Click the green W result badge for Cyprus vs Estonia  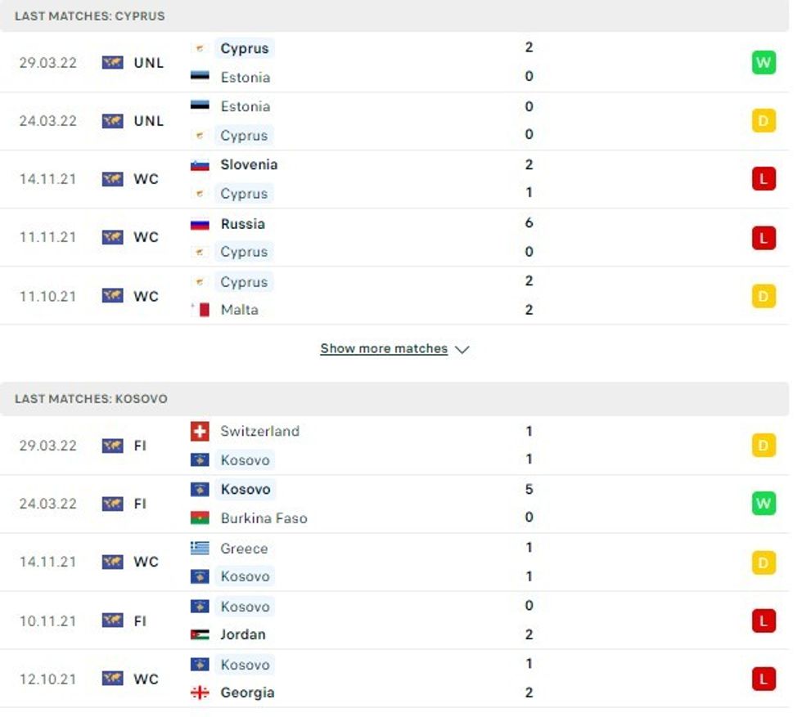coord(763,63)
